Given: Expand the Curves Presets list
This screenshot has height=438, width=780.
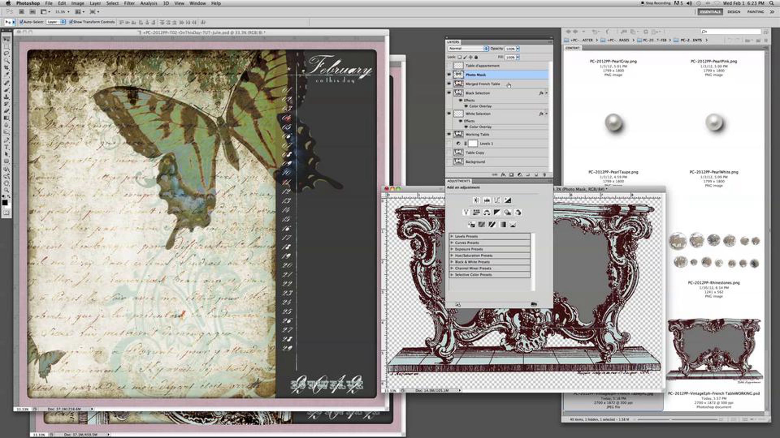Looking at the screenshot, I should 452,243.
